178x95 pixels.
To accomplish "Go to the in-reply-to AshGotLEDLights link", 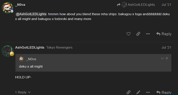I will [141, 5].
